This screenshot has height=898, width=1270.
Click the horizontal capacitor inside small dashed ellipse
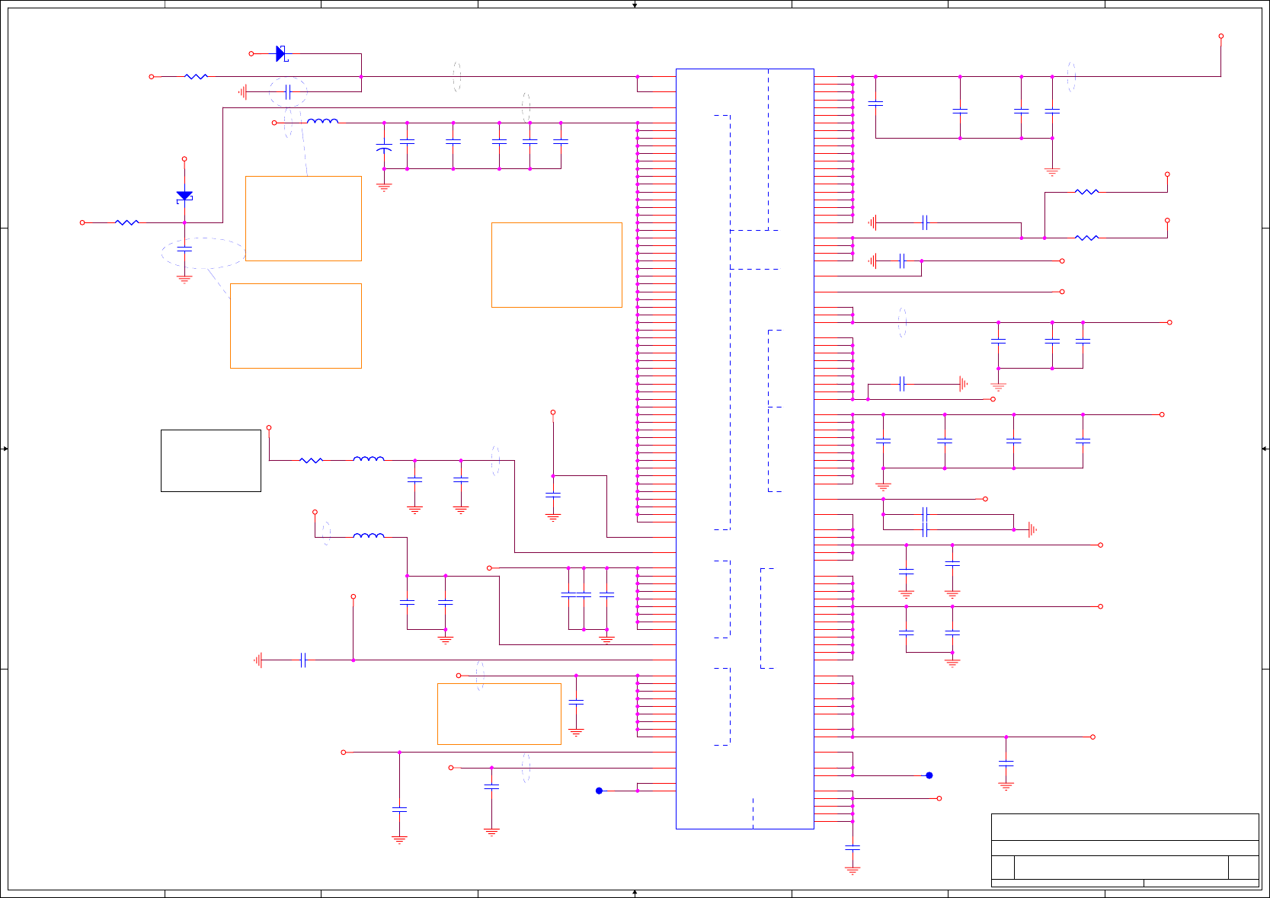(288, 92)
